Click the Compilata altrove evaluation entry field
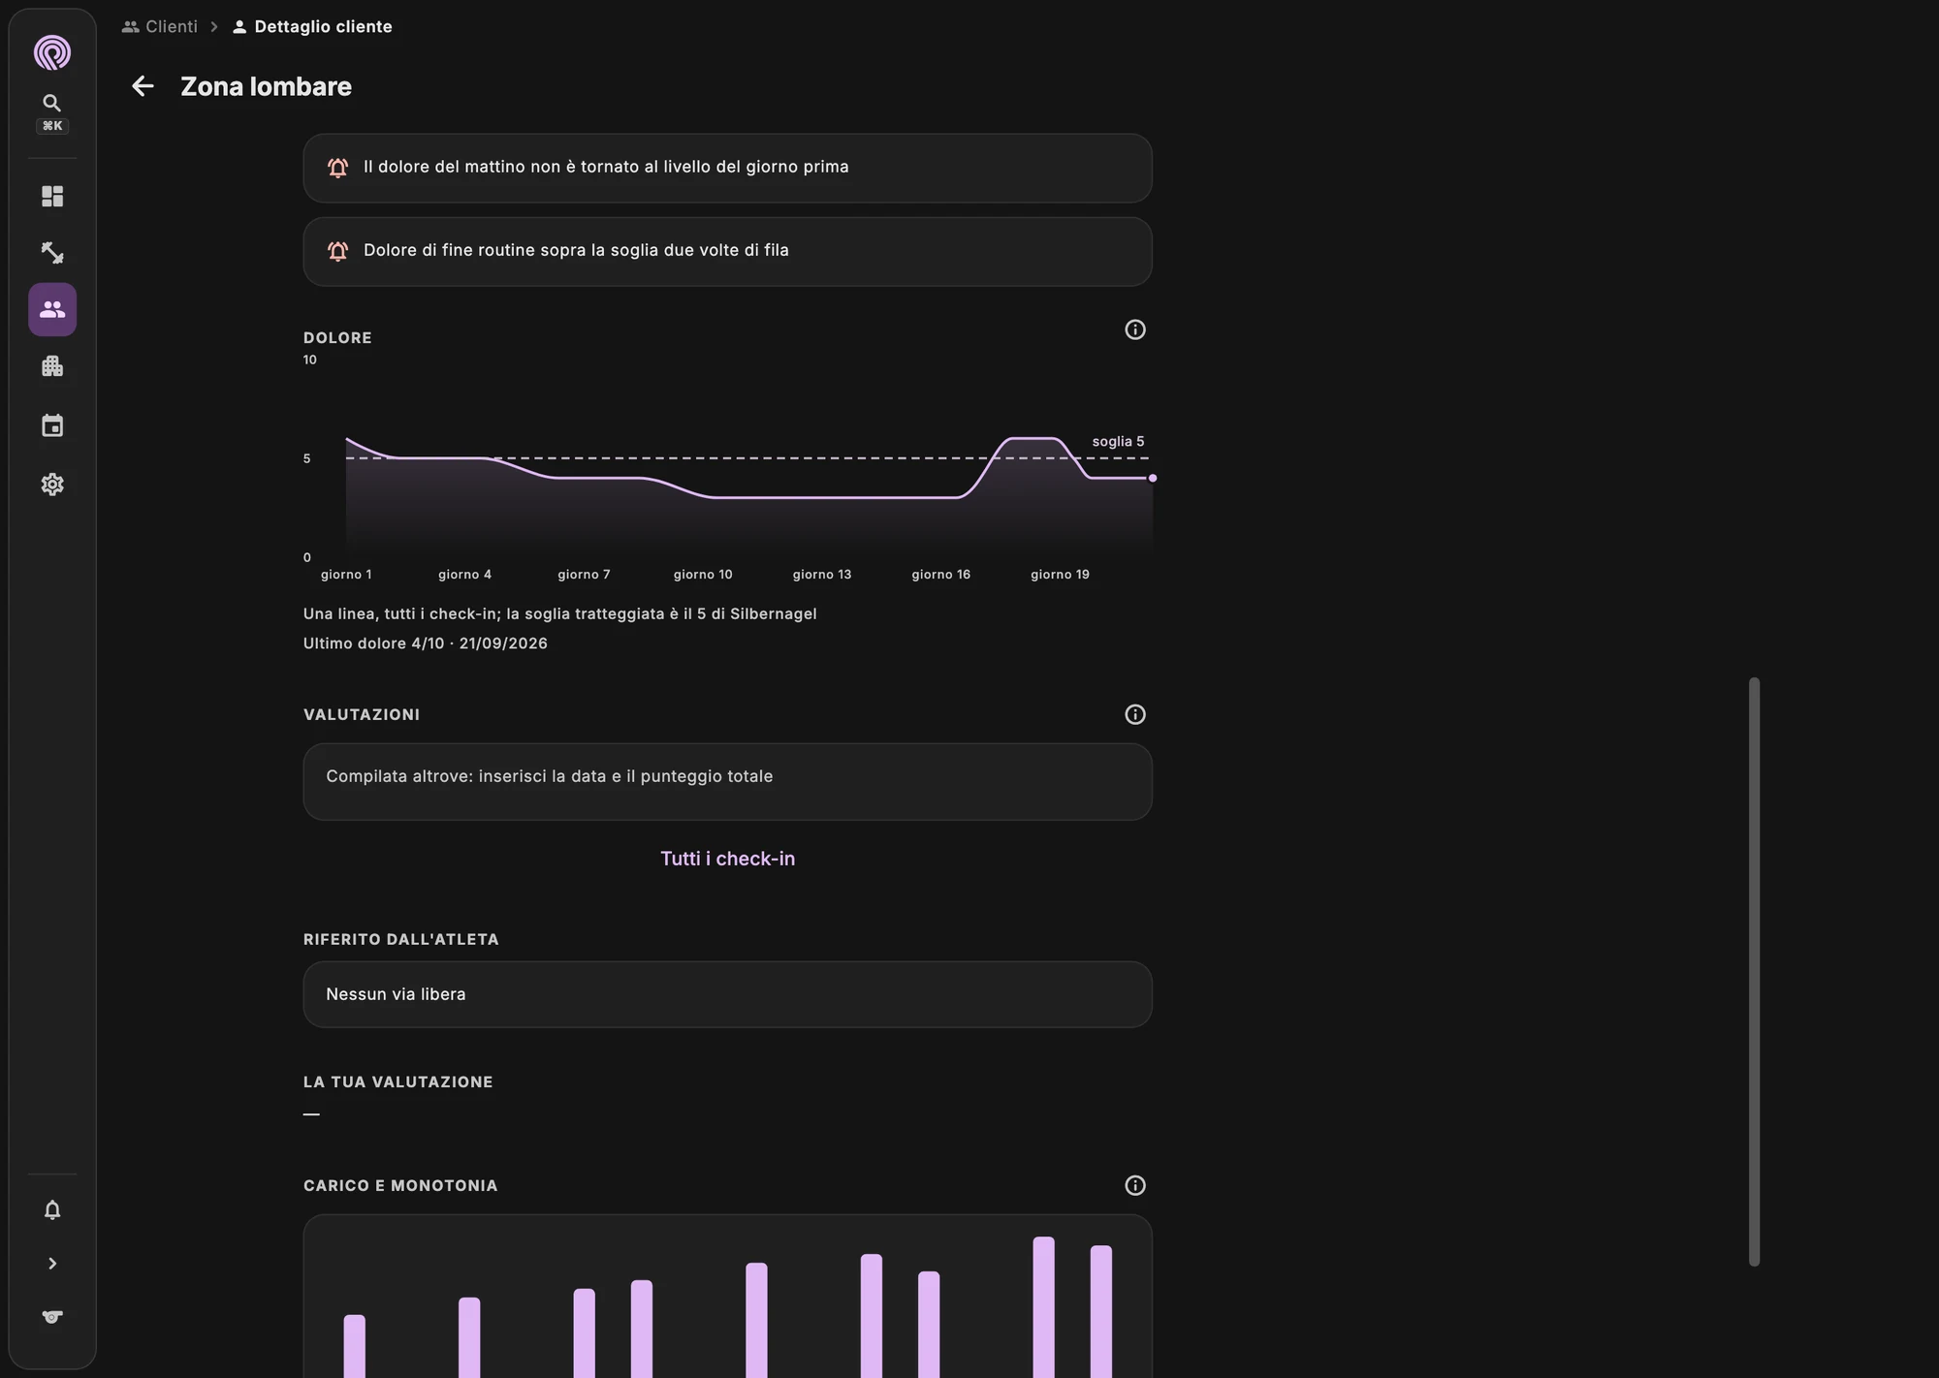The width and height of the screenshot is (1939, 1378). click(x=727, y=782)
